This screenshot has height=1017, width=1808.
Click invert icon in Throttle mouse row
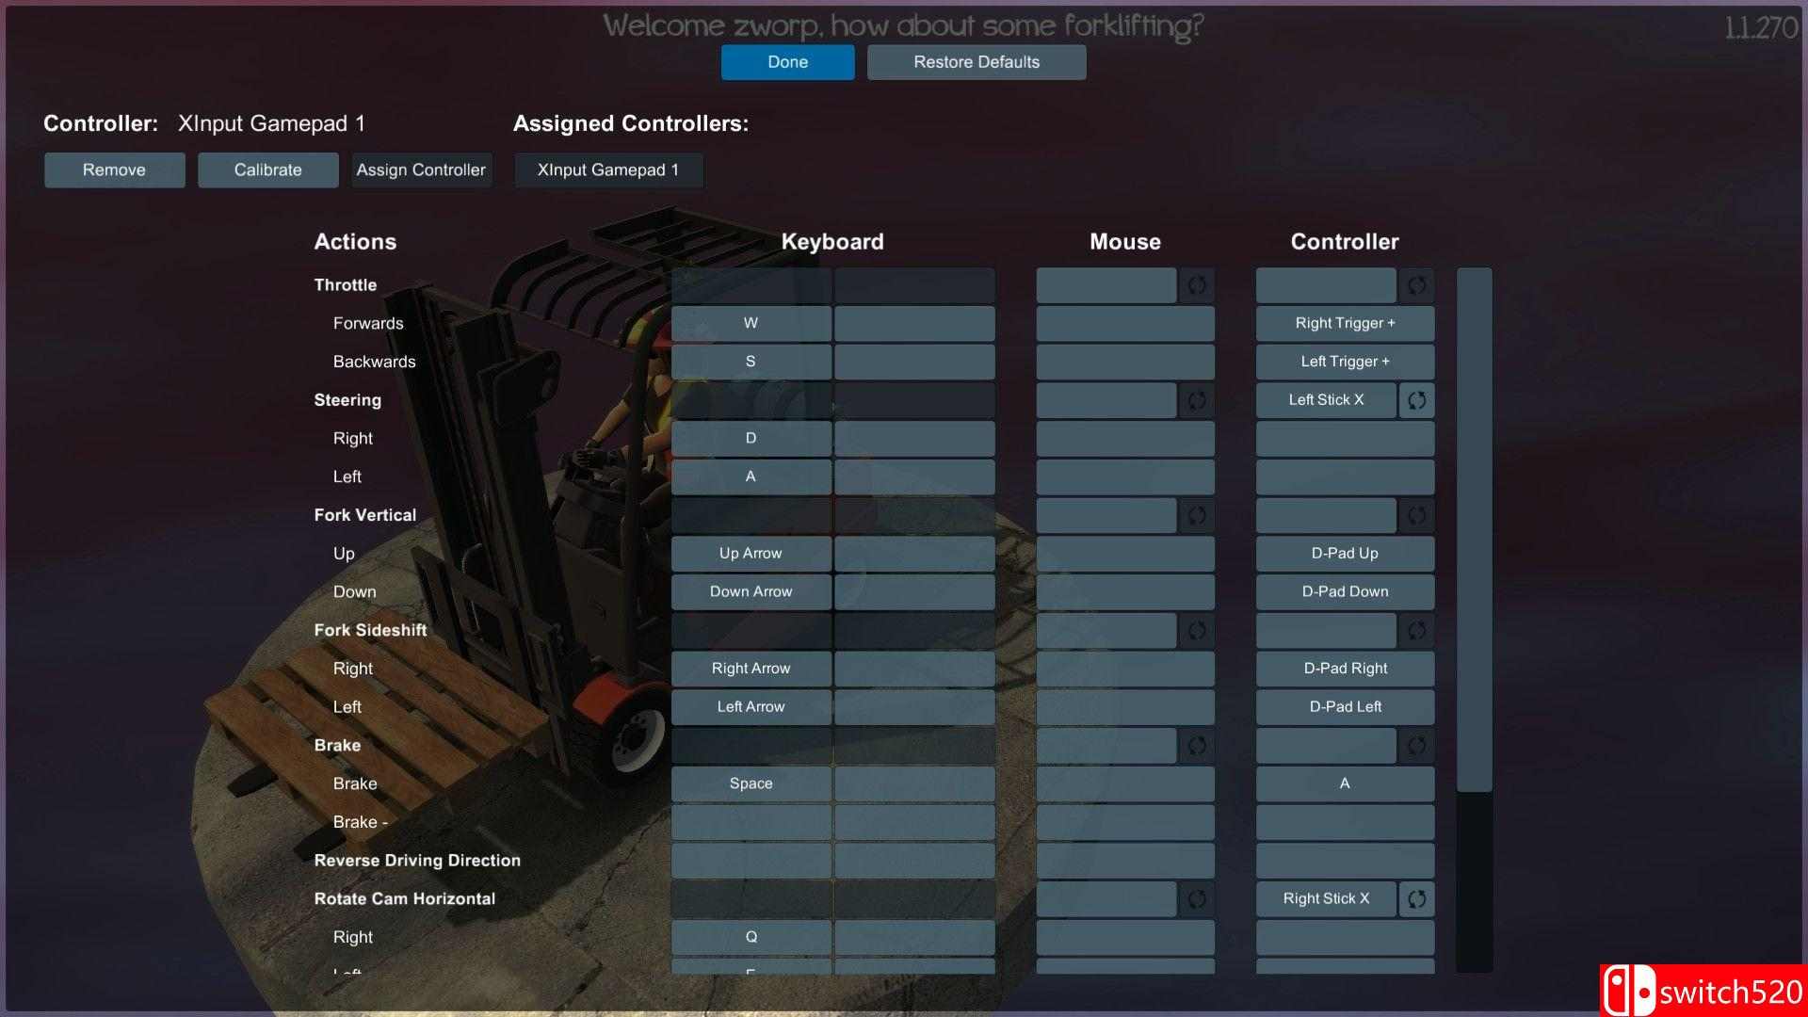click(1197, 285)
